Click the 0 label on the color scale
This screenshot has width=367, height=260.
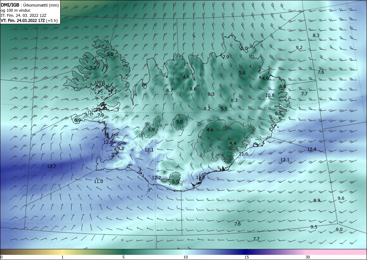click(x=1, y=257)
